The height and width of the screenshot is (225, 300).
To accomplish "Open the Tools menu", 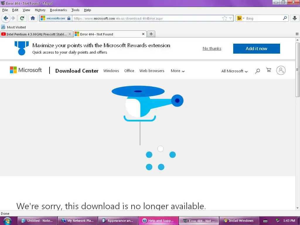I will 75,10.
